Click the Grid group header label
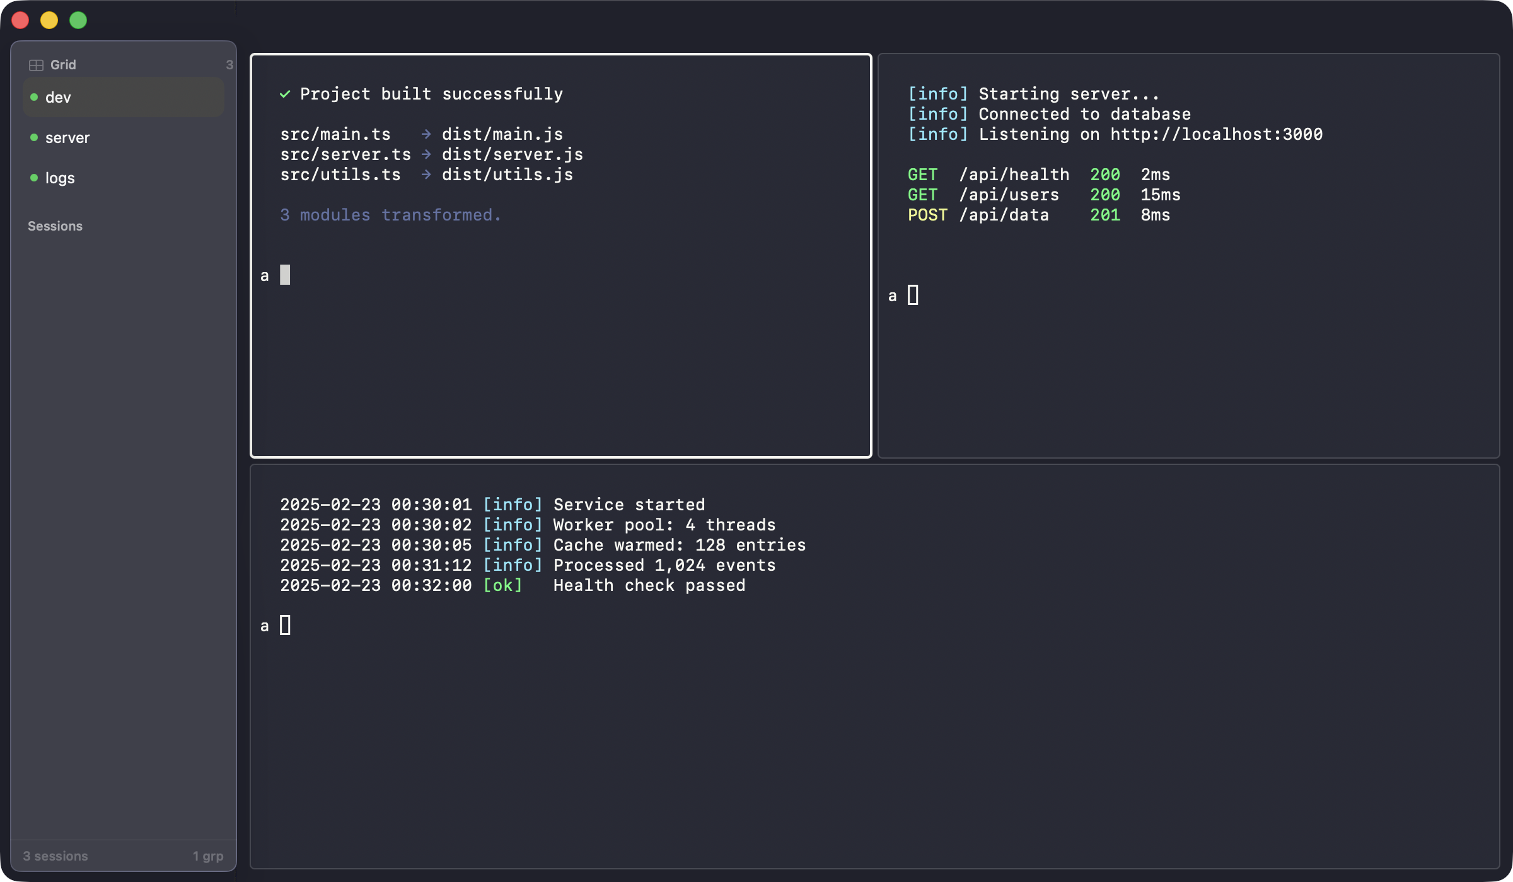 [x=63, y=65]
